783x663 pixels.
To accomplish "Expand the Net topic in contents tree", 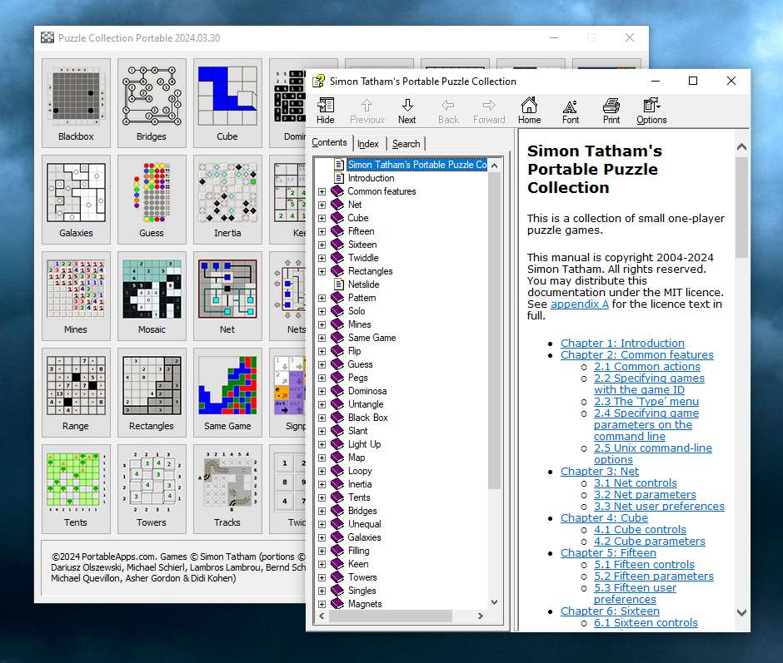I will [322, 205].
